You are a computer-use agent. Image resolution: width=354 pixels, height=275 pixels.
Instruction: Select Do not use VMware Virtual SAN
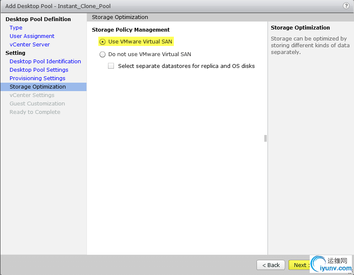coord(103,54)
